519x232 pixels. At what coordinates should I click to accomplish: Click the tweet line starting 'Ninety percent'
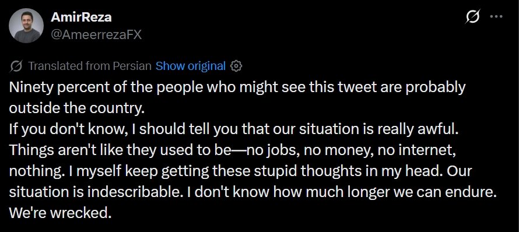tap(237, 87)
